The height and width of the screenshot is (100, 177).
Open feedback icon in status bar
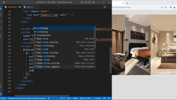click(x=104, y=98)
